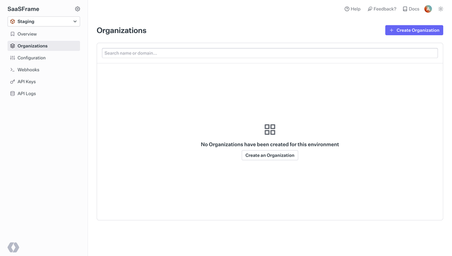This screenshot has width=452, height=256.
Task: Open the Feedback? link
Action: click(x=382, y=9)
